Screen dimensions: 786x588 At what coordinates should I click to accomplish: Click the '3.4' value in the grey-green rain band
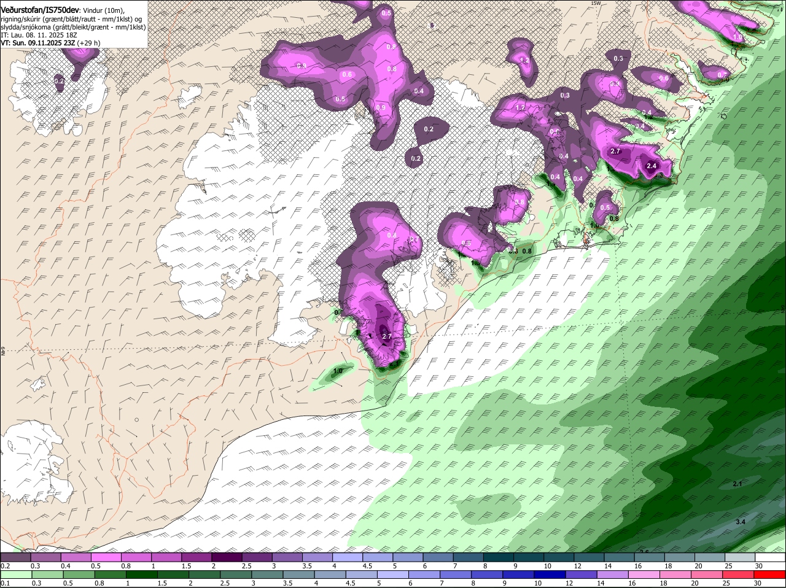coord(741,522)
